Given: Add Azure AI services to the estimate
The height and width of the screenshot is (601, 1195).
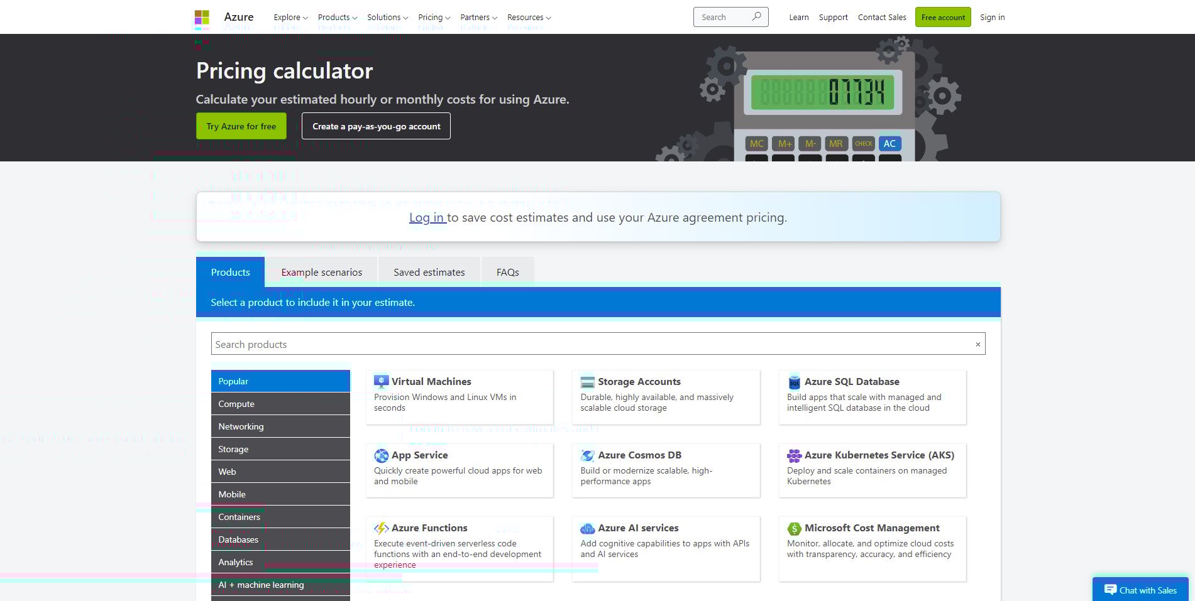Looking at the screenshot, I should (666, 549).
